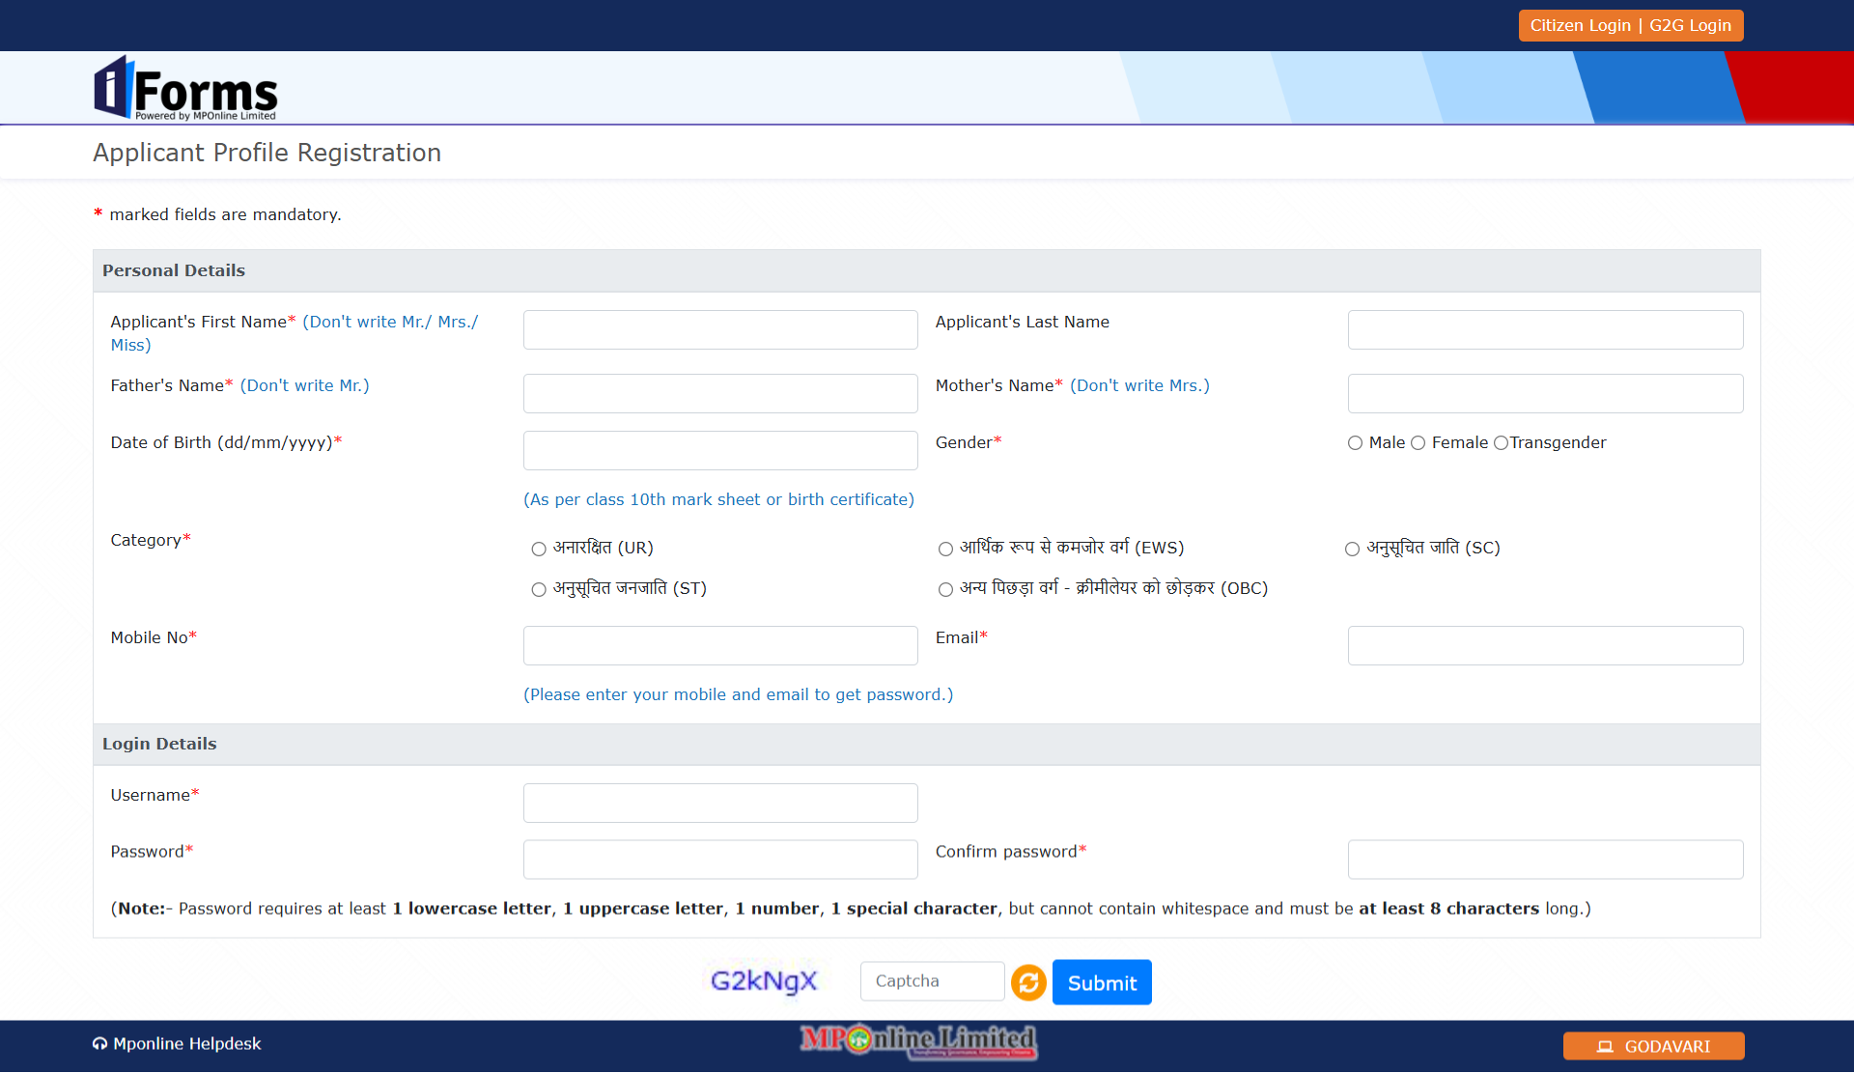Image resolution: width=1854 pixels, height=1073 pixels.
Task: Open the Citizen Login link
Action: click(1580, 25)
